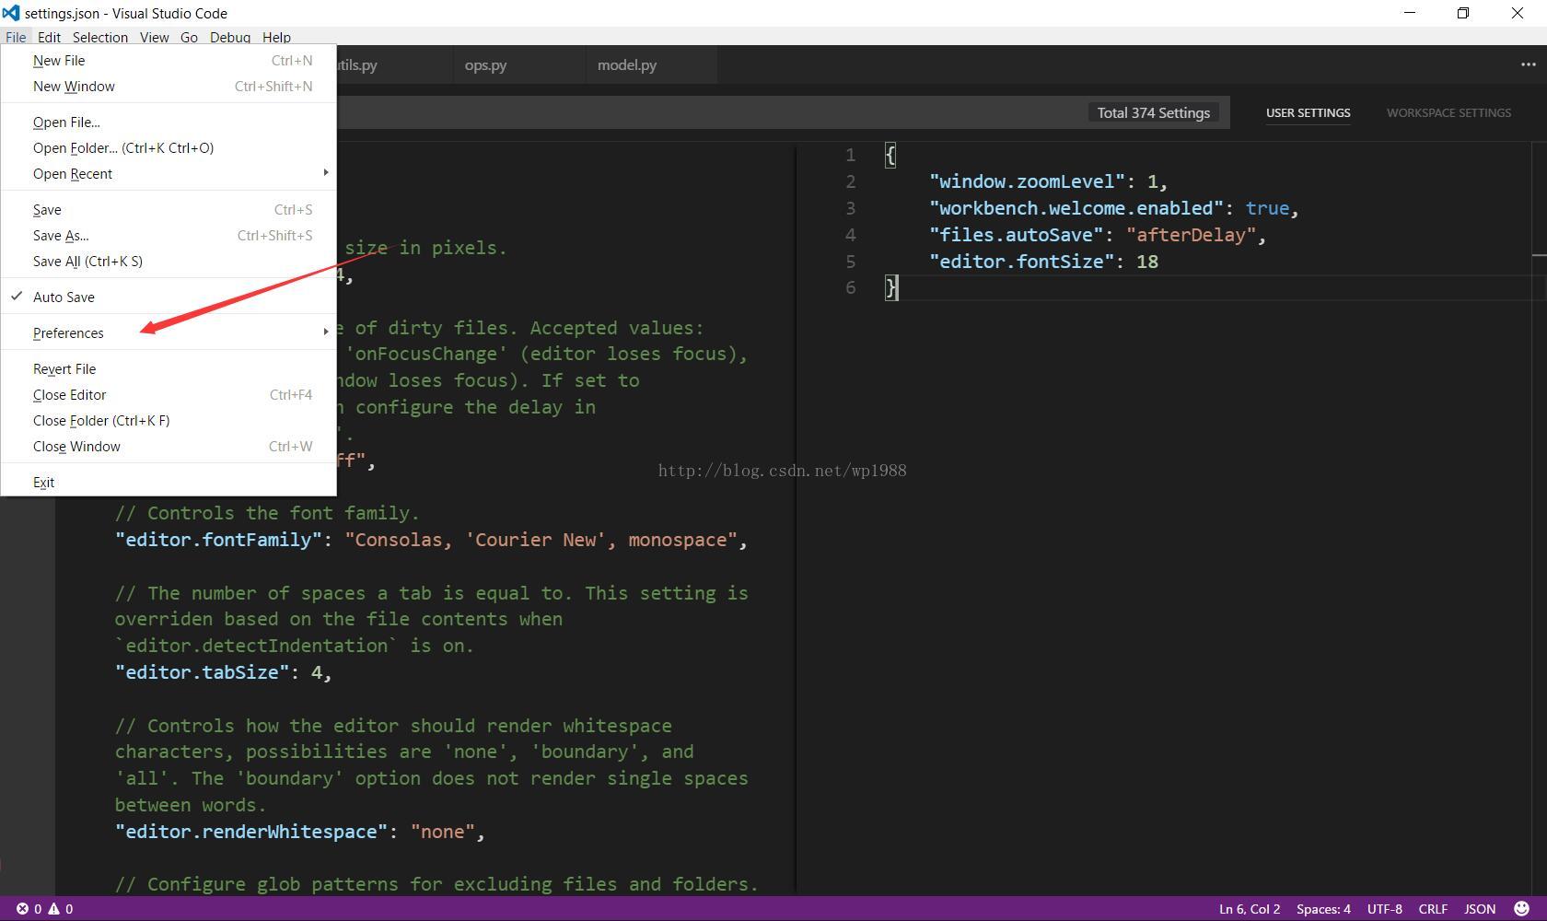Click Save in the File menu

[169, 209]
